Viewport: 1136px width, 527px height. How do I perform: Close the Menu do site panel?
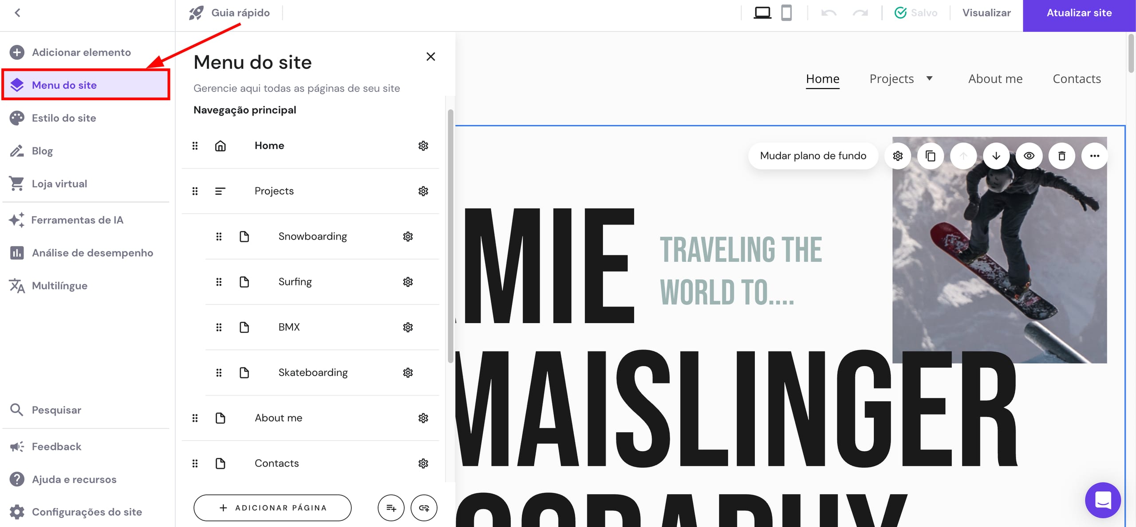(x=430, y=57)
